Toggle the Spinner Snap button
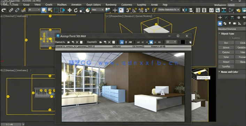This screenshot has width=246, height=126. [147, 10]
